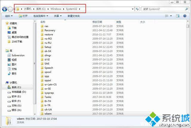
Task: Select the sppui folder icon
Action: [x=42, y=80]
